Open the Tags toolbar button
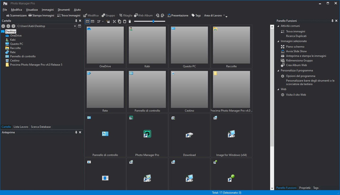The height and width of the screenshot is (195, 340). click(196, 15)
